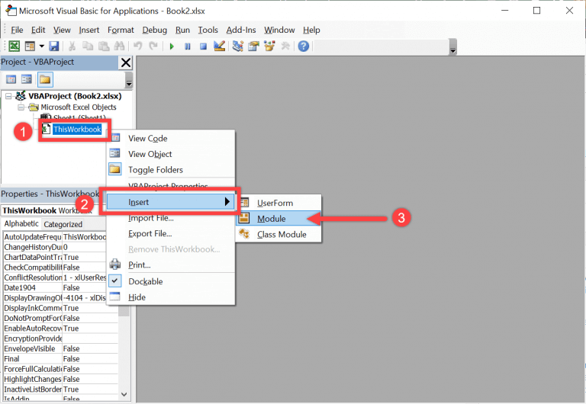Open the Format menu

[121, 30]
